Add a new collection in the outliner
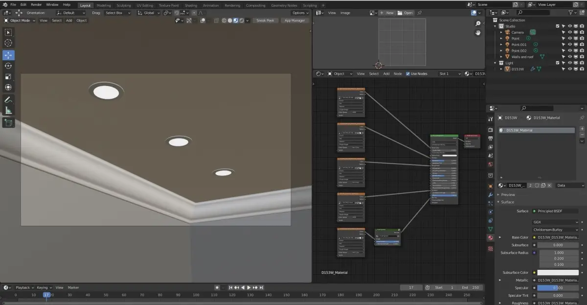Image resolution: width=587 pixels, height=305 pixels. [x=582, y=12]
